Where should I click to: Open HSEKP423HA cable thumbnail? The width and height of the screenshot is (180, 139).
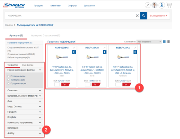(123, 57)
